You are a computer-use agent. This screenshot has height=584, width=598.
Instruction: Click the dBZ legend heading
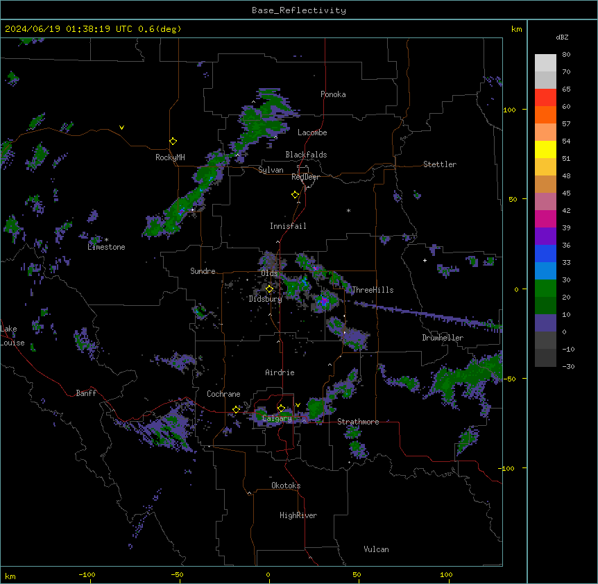(562, 37)
